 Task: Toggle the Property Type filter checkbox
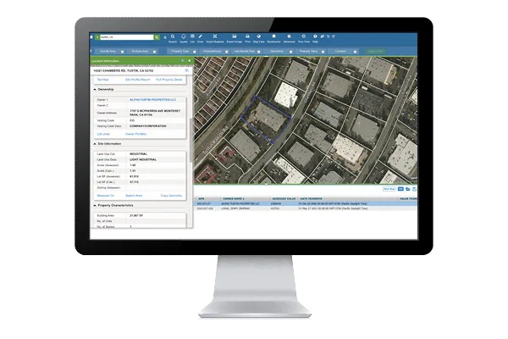(x=195, y=52)
